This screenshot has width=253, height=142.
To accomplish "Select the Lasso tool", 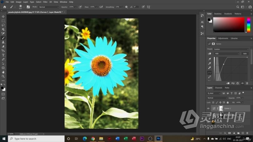I will (x=3, y=25).
